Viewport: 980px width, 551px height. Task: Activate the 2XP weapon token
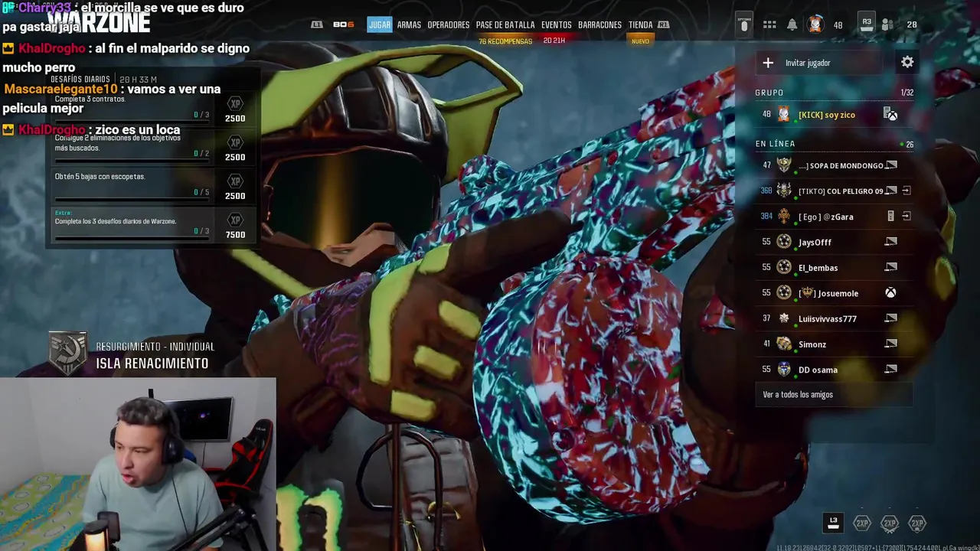click(x=890, y=523)
